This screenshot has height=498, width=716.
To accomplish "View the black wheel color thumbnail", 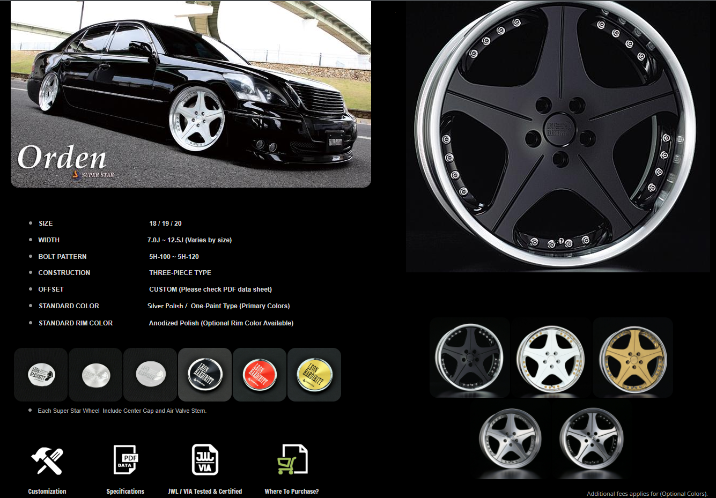I will 470,358.
